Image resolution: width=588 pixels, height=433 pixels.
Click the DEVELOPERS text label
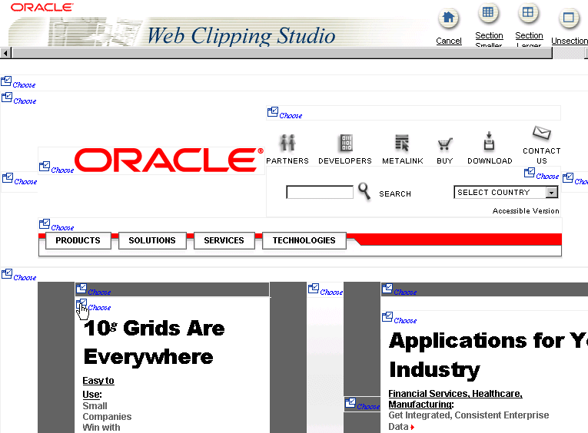pyautogui.click(x=345, y=160)
